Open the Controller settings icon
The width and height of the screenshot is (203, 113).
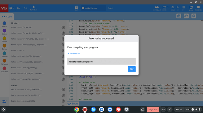tap(157, 8)
